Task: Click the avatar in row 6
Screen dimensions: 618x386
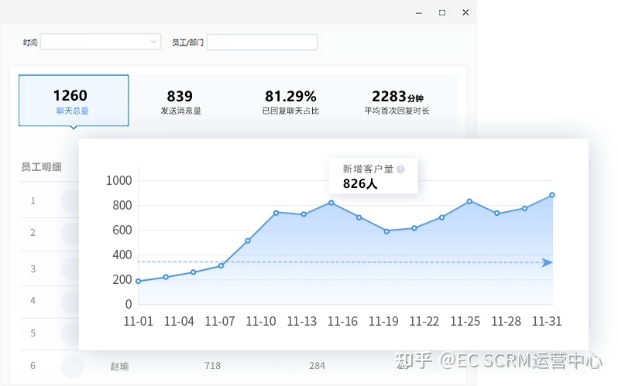Action: click(x=72, y=367)
